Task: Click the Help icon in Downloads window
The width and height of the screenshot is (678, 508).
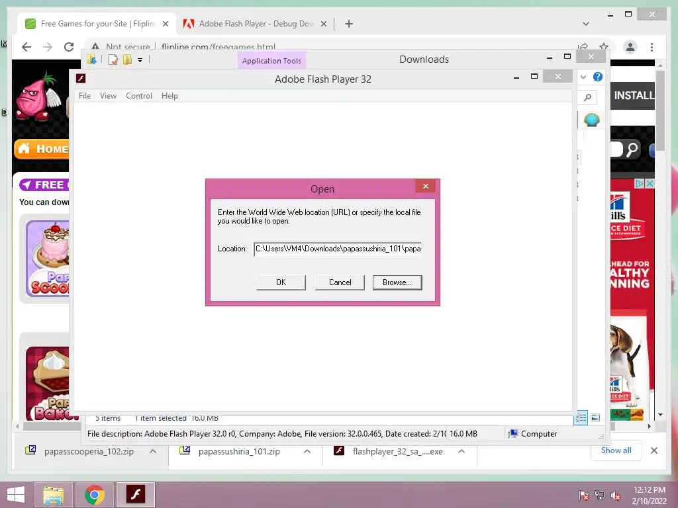Action: point(598,77)
